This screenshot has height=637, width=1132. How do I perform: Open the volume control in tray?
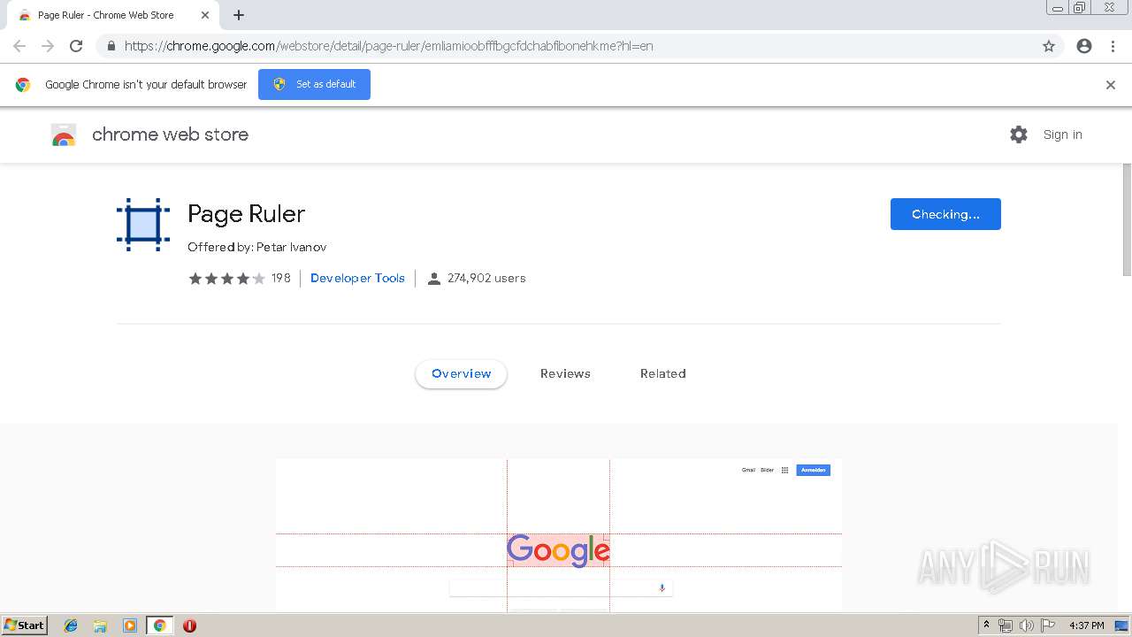[x=1027, y=625]
